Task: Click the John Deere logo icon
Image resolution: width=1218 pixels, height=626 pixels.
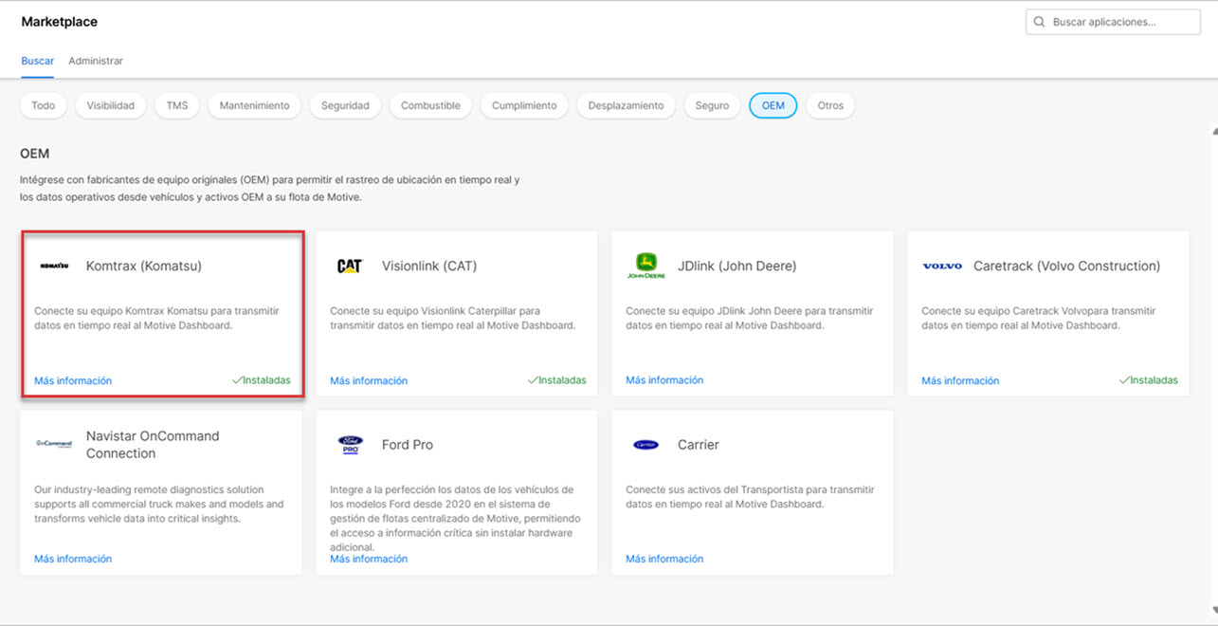Action: click(645, 266)
